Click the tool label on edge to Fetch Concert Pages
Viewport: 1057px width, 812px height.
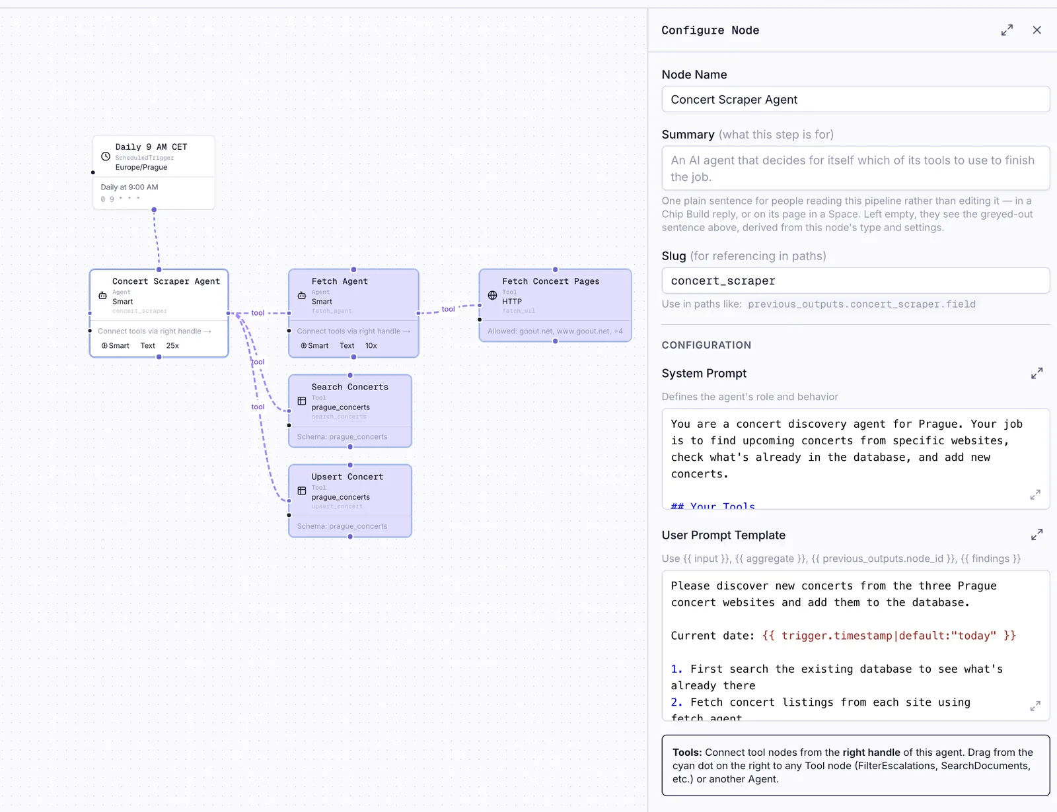point(448,309)
